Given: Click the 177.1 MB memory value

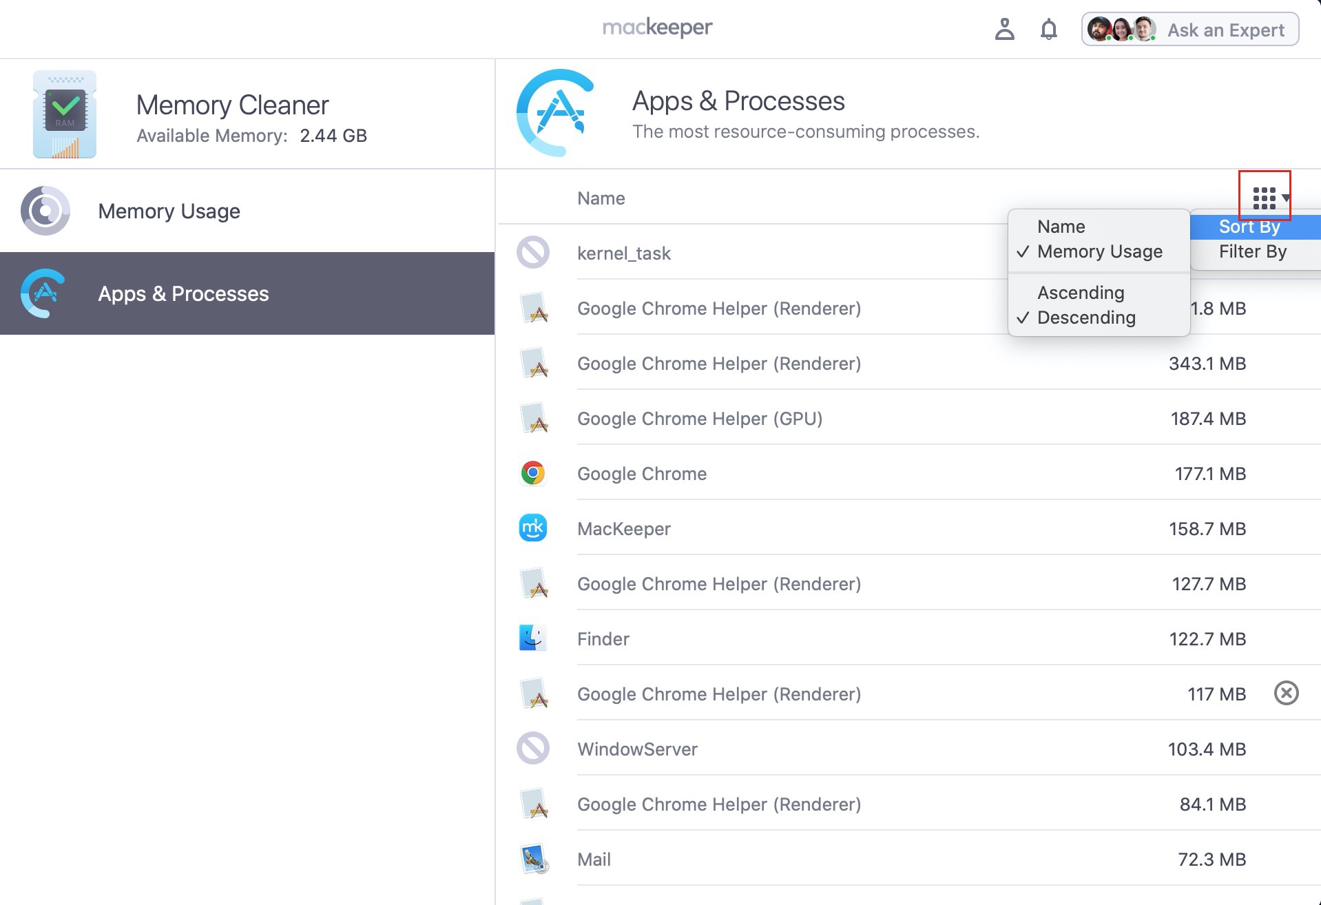Looking at the screenshot, I should pyautogui.click(x=1210, y=474).
